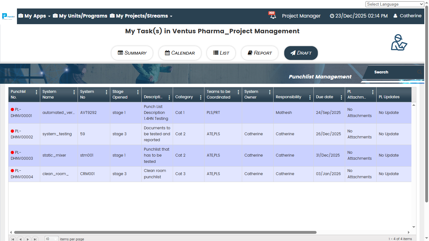The height and width of the screenshot is (241, 429).
Task: Click the engineer worker icon
Action: click(399, 42)
